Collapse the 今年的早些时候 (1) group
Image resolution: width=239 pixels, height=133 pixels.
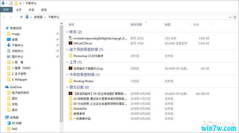pos(67,75)
